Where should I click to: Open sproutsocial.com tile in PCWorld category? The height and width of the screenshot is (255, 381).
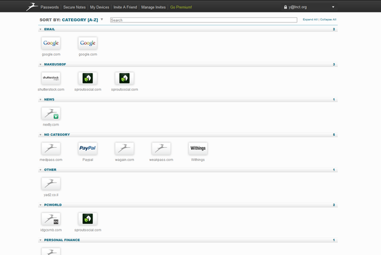click(88, 219)
